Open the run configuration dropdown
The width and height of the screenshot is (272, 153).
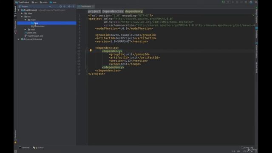228,2
